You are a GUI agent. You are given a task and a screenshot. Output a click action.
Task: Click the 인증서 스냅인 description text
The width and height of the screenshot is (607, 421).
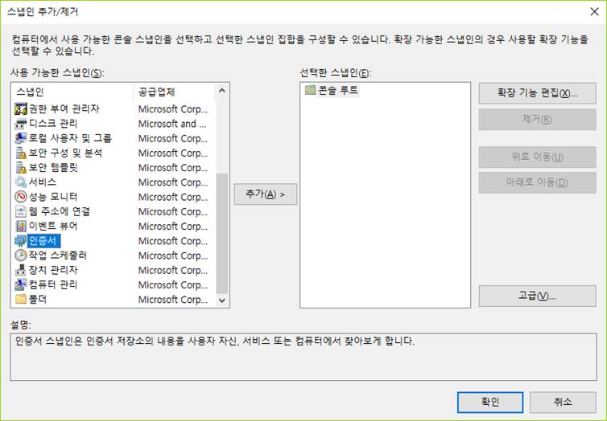point(215,341)
